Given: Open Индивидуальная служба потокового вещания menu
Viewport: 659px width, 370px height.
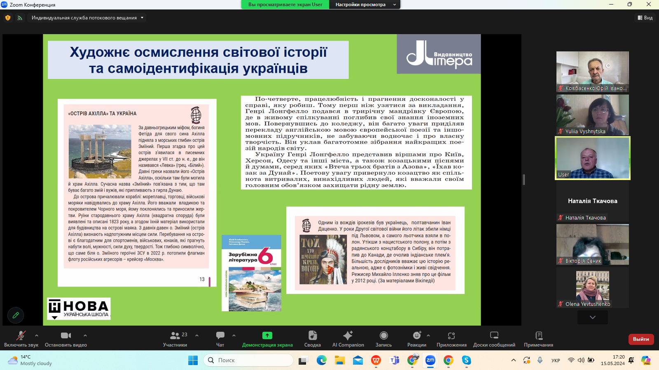Looking at the screenshot, I should [x=87, y=18].
